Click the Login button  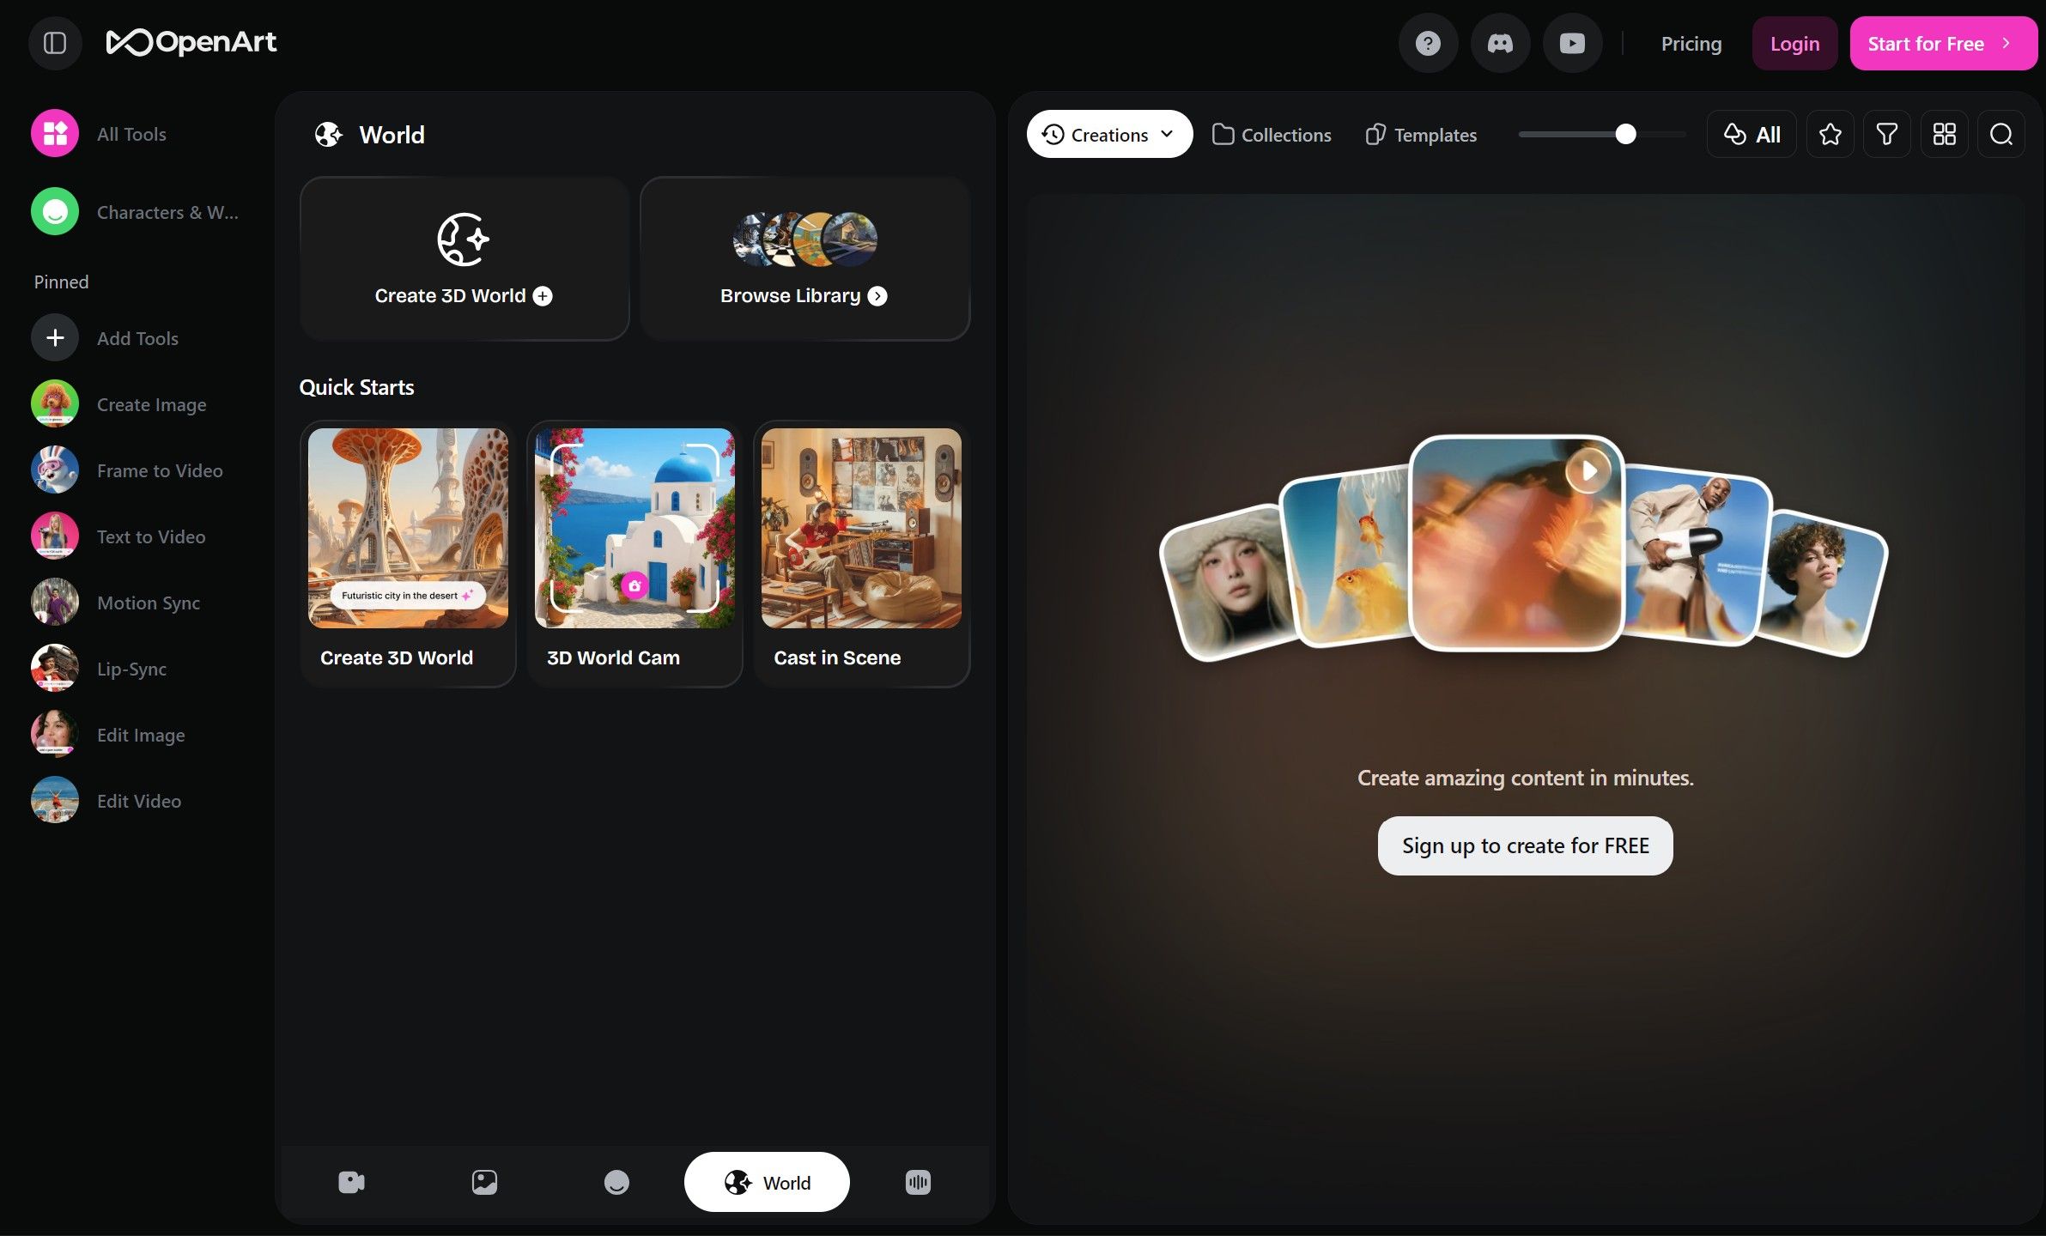tap(1794, 44)
